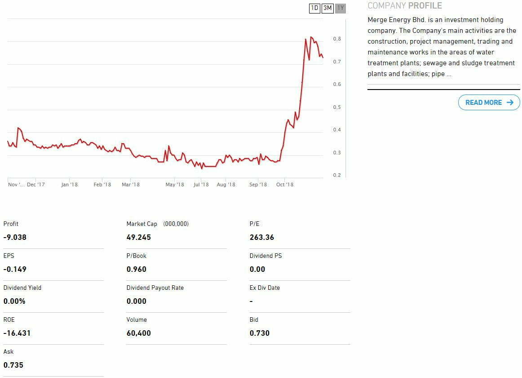Click the Profit figure -9.038

[15, 237]
